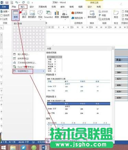Open print preview from the quick access toolbar
This screenshot has height=150, width=128.
coord(12,2)
